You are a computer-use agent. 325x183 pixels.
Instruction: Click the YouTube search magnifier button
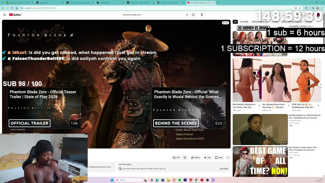[x=193, y=15]
